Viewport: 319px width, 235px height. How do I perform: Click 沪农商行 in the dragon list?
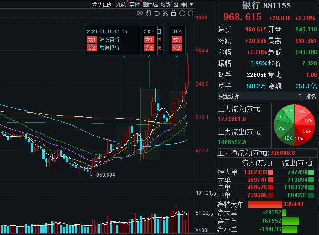coord(109,39)
